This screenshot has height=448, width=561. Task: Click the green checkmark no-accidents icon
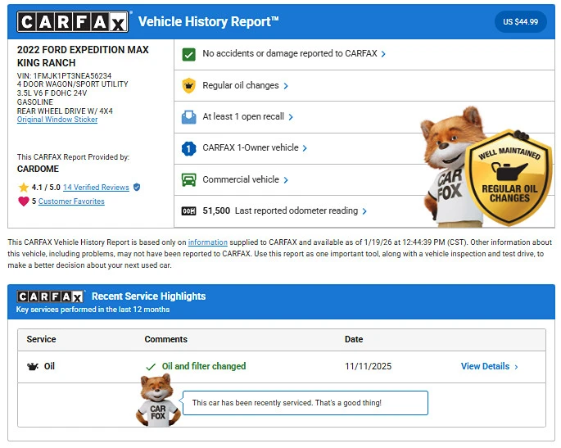(188, 54)
